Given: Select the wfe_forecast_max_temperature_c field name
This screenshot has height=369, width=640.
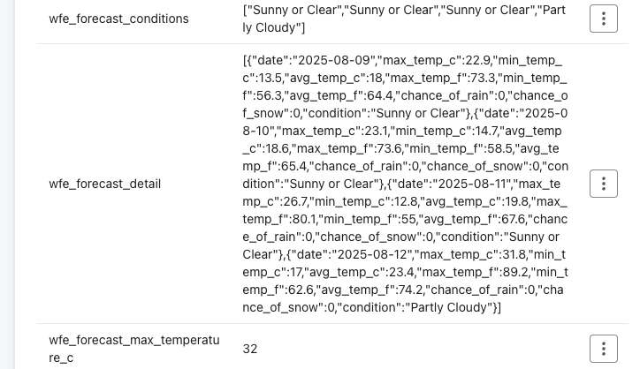Looking at the screenshot, I should 134,349.
